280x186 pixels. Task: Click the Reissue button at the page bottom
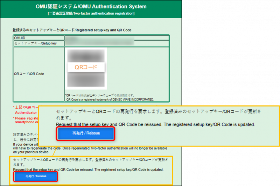click(x=36, y=176)
